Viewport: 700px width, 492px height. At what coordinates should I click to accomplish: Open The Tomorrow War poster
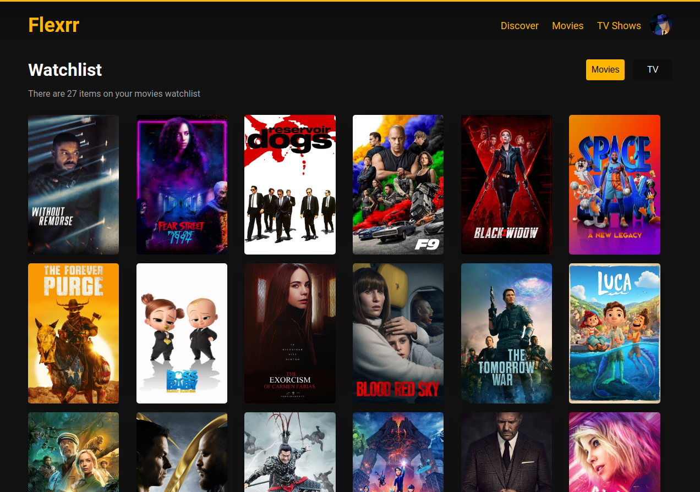506,333
